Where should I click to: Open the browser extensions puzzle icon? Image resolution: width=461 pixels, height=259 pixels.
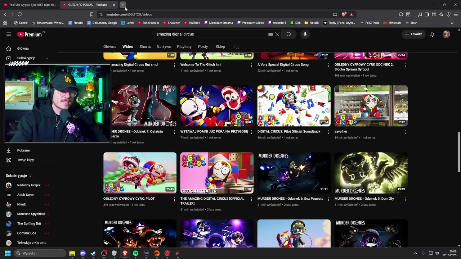(x=401, y=14)
